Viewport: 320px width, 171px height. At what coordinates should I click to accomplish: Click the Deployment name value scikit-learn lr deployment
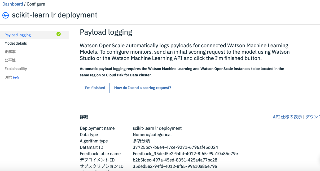click(157, 128)
